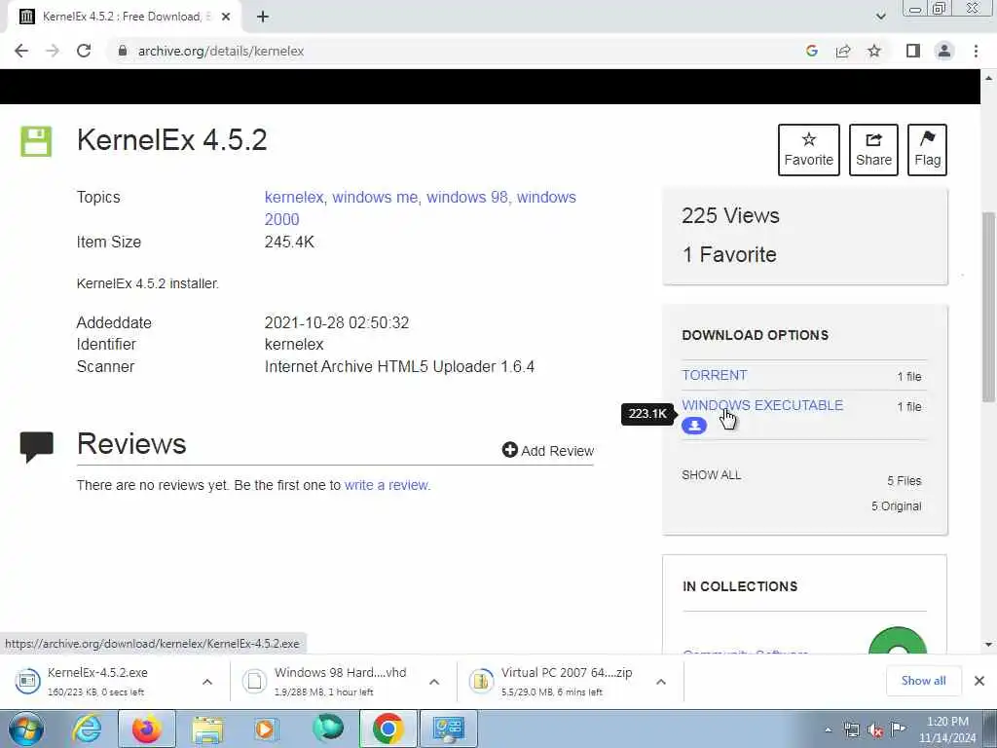Click the taskbar clock 1:20 PM
The width and height of the screenshot is (997, 748).
(x=947, y=729)
